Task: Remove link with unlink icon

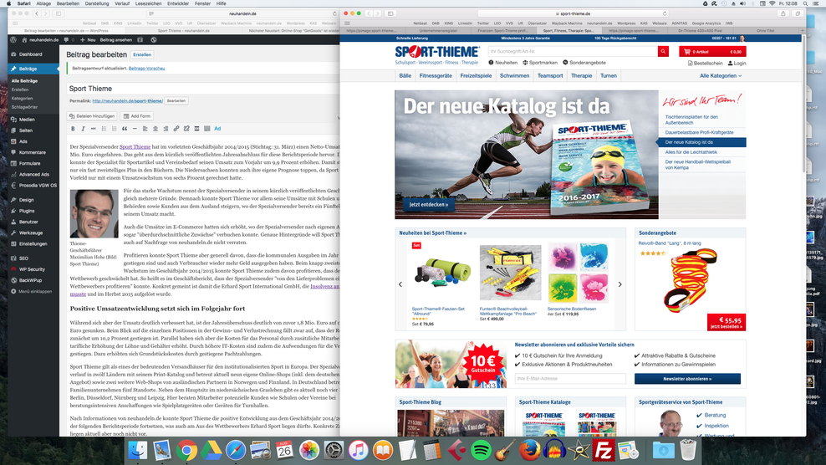Action: point(186,129)
